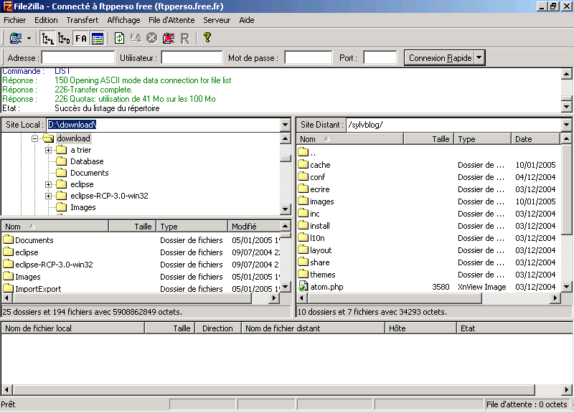Click the transfer queue horizontal scrollbar thumb
The height and width of the screenshot is (413, 574).
274,389
